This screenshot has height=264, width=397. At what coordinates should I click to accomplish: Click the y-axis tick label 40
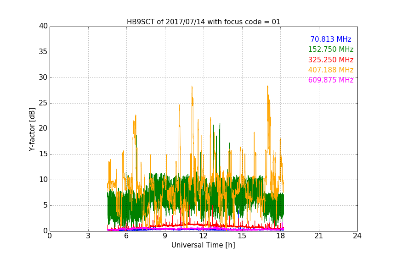click(x=43, y=26)
